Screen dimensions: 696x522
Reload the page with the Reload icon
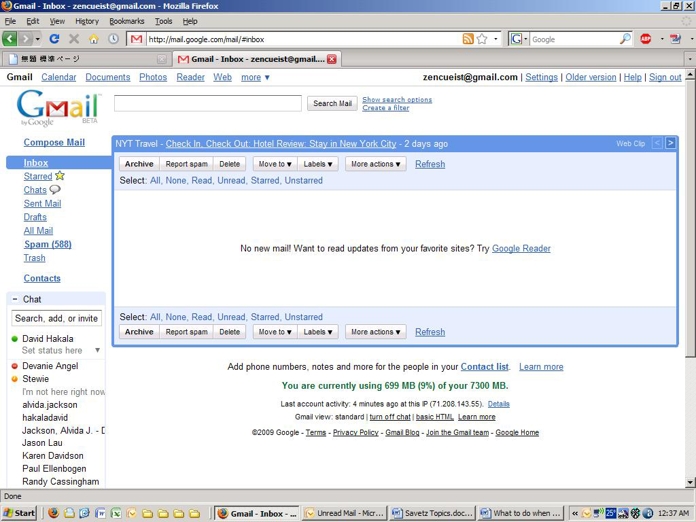coord(54,39)
